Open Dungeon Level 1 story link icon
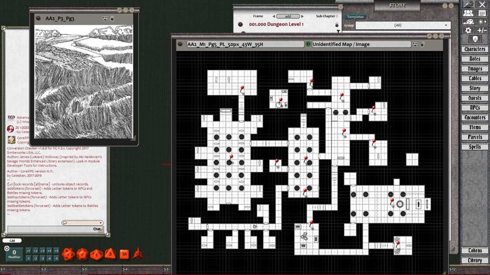This screenshot has height=275, width=490. (240, 24)
